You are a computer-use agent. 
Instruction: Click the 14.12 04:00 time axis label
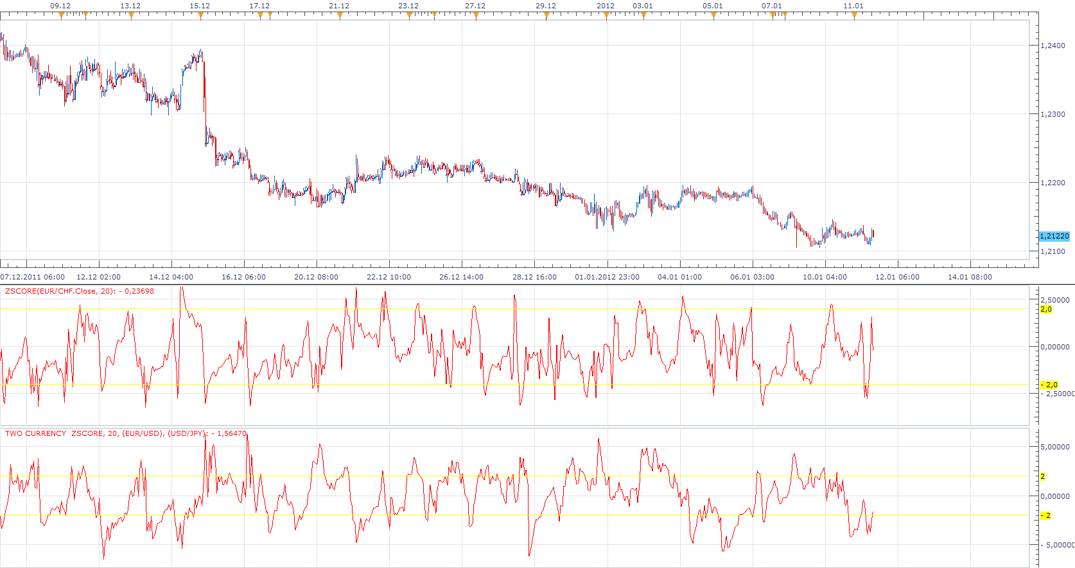171,277
